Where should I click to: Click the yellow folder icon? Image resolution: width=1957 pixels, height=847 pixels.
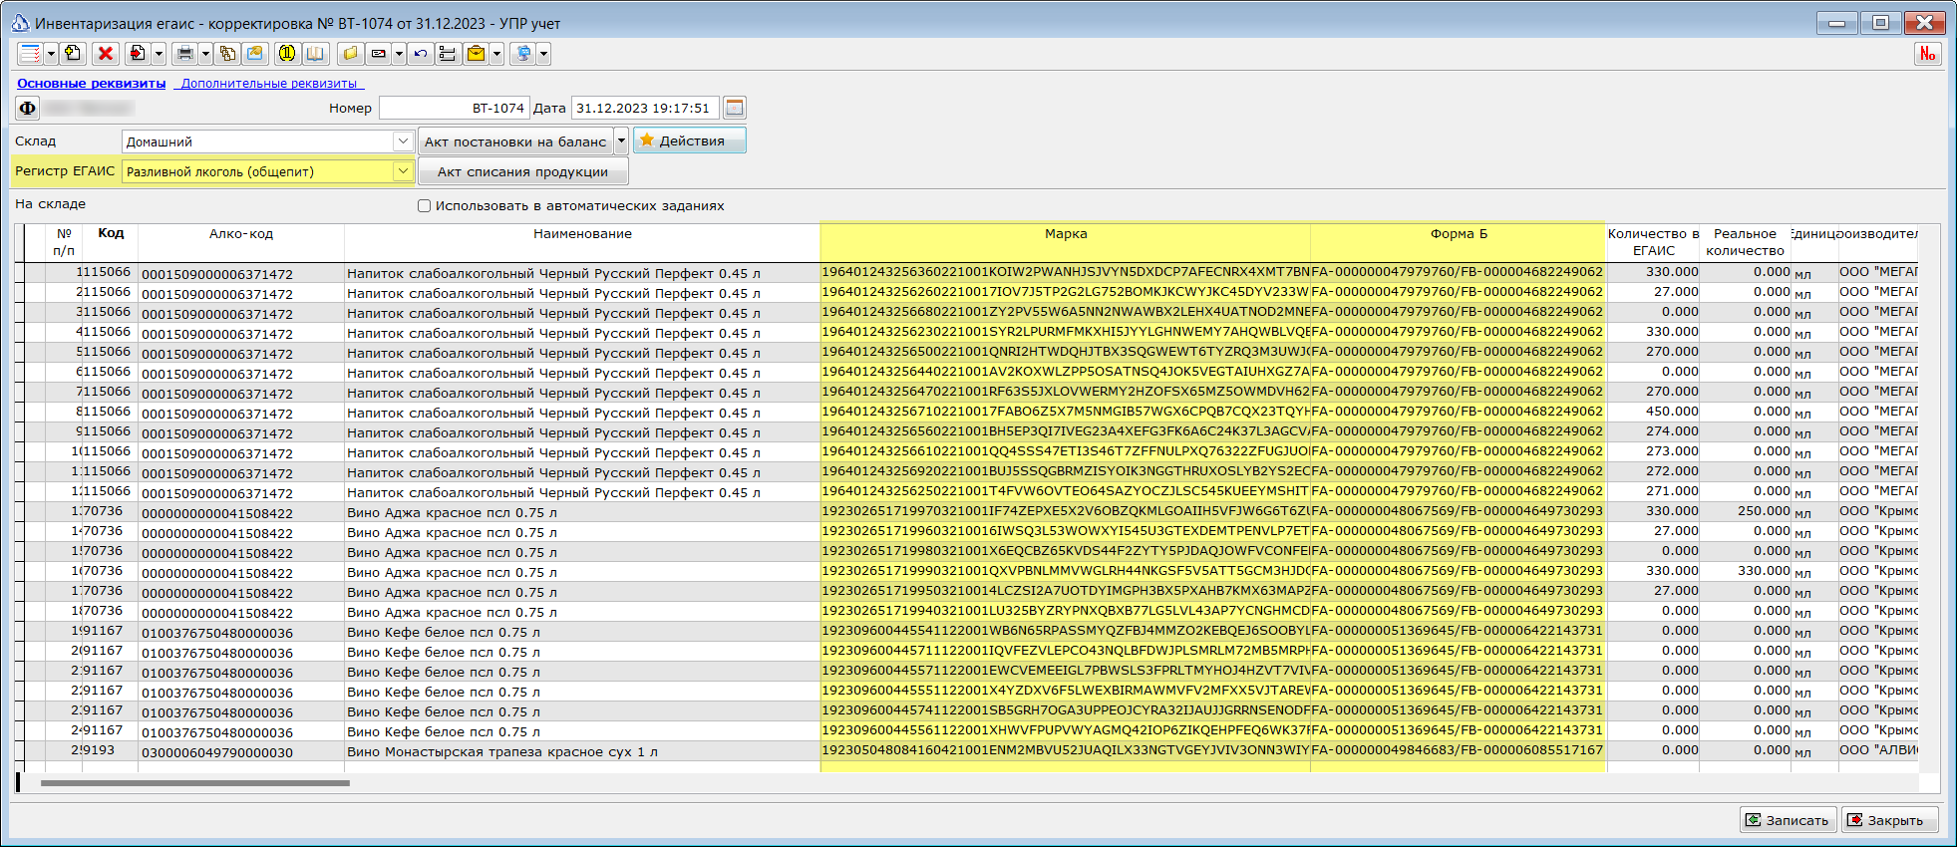[350, 54]
